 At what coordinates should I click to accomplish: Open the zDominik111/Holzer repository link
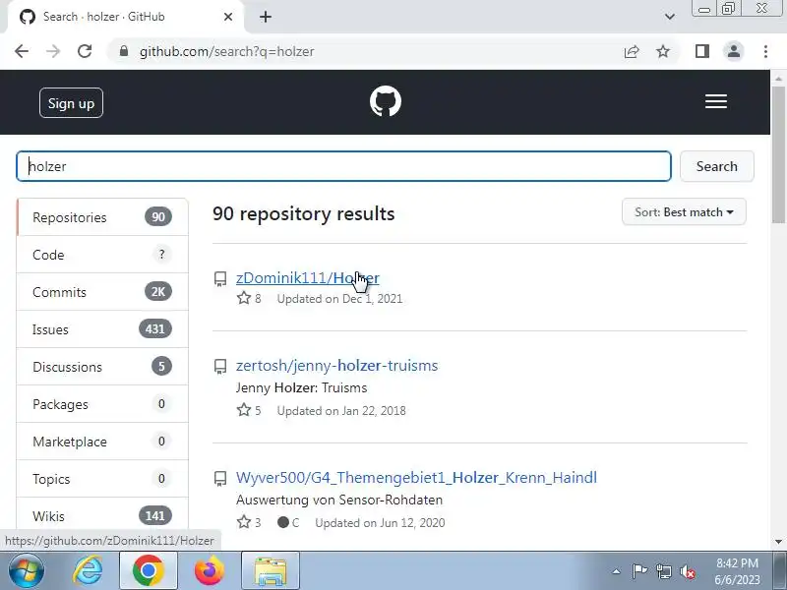308,278
